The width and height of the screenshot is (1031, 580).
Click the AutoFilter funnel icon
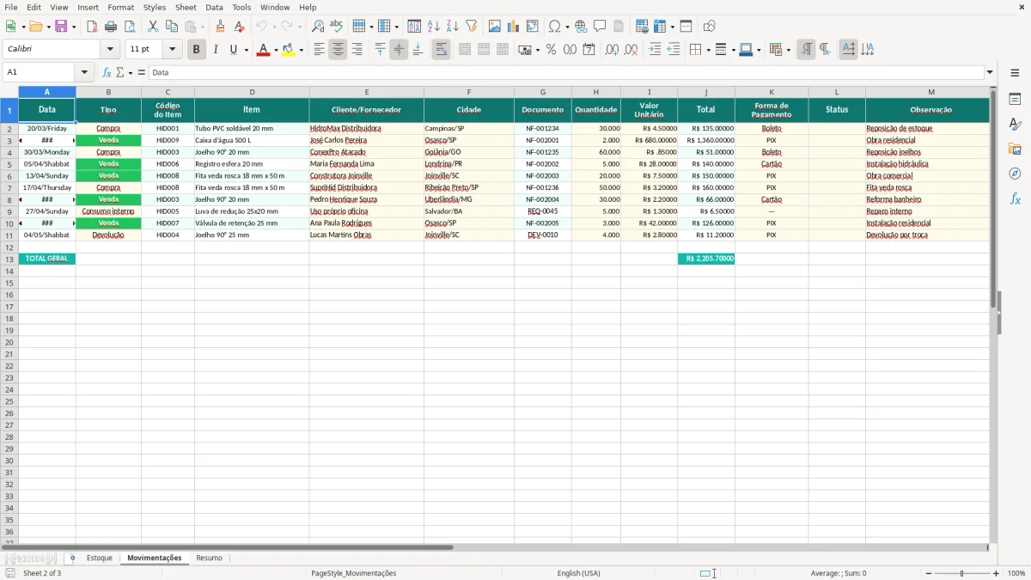coord(471,27)
